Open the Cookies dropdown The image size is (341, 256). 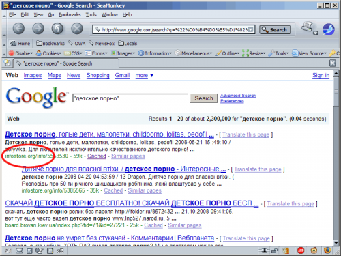(48, 53)
